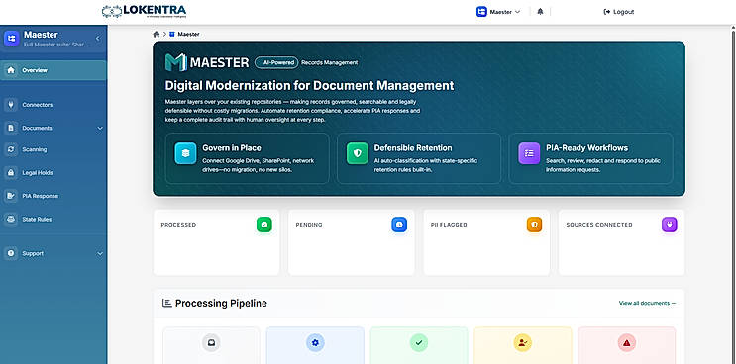Screen dimensions: 736x364
Task: Click the notification bell icon
Action: tap(540, 12)
